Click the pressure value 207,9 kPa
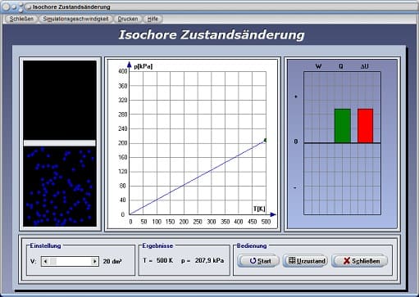 [209, 260]
